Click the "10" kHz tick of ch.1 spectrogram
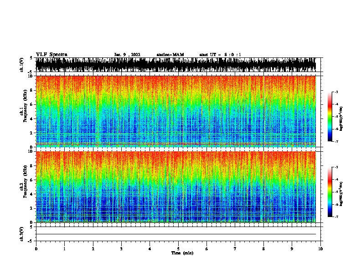The width and height of the screenshot is (361, 279). pos(31,76)
